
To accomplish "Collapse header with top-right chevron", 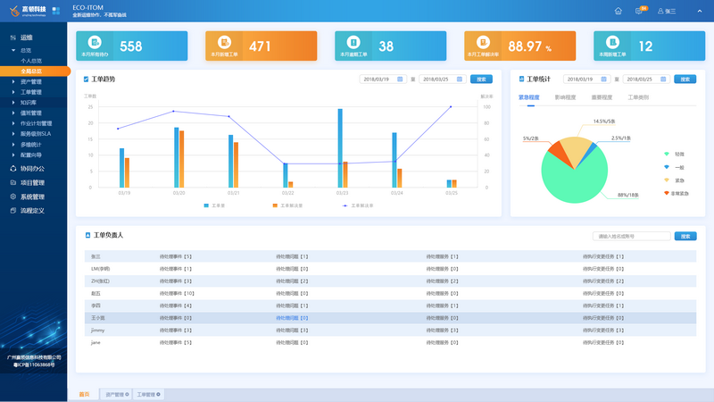I will pos(700,11).
